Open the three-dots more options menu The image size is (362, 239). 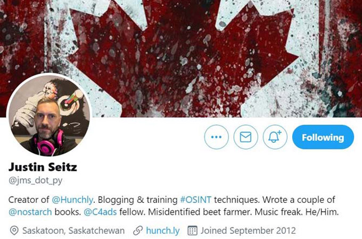click(x=216, y=137)
